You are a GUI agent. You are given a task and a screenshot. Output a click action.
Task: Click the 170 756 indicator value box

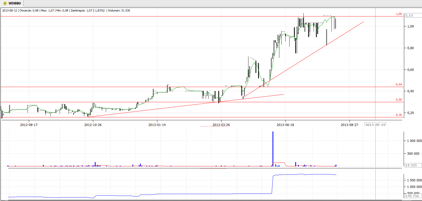tap(412, 196)
